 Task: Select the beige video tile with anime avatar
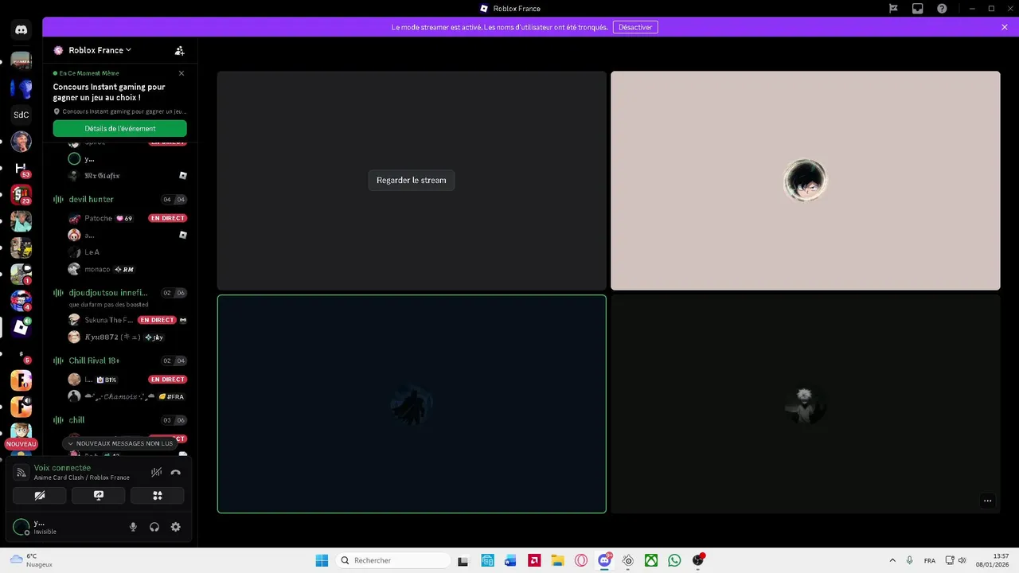coord(806,181)
